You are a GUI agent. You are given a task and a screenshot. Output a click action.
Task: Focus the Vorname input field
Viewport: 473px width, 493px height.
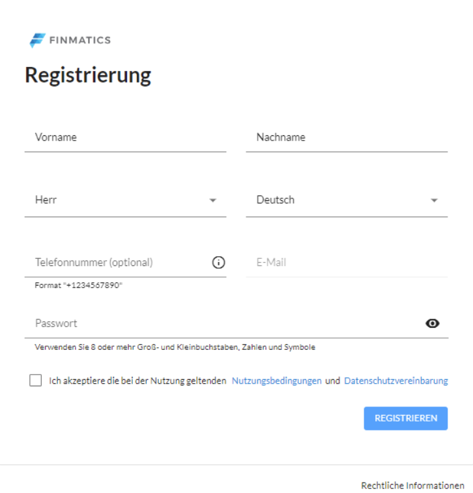[x=125, y=137]
